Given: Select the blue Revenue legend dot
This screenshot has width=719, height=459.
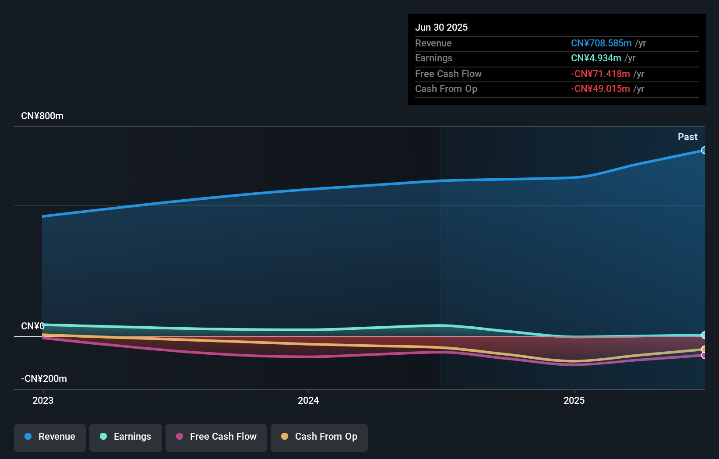Looking at the screenshot, I should pos(27,436).
